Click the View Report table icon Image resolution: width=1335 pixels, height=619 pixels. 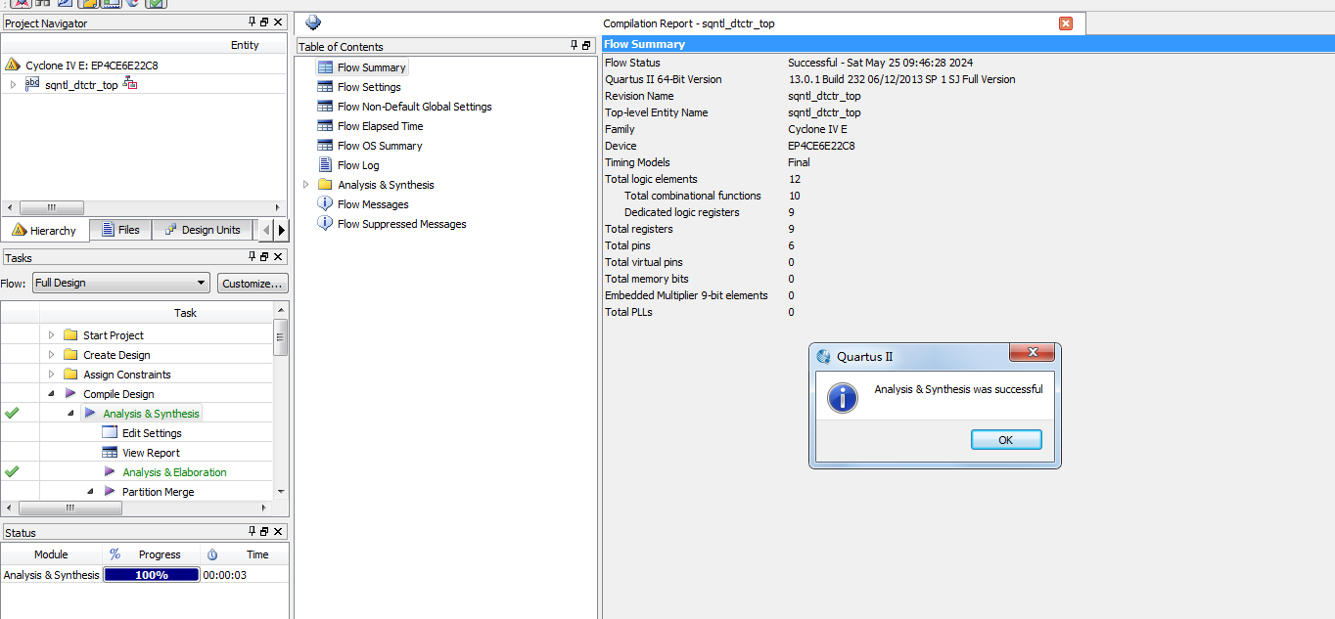coord(110,453)
